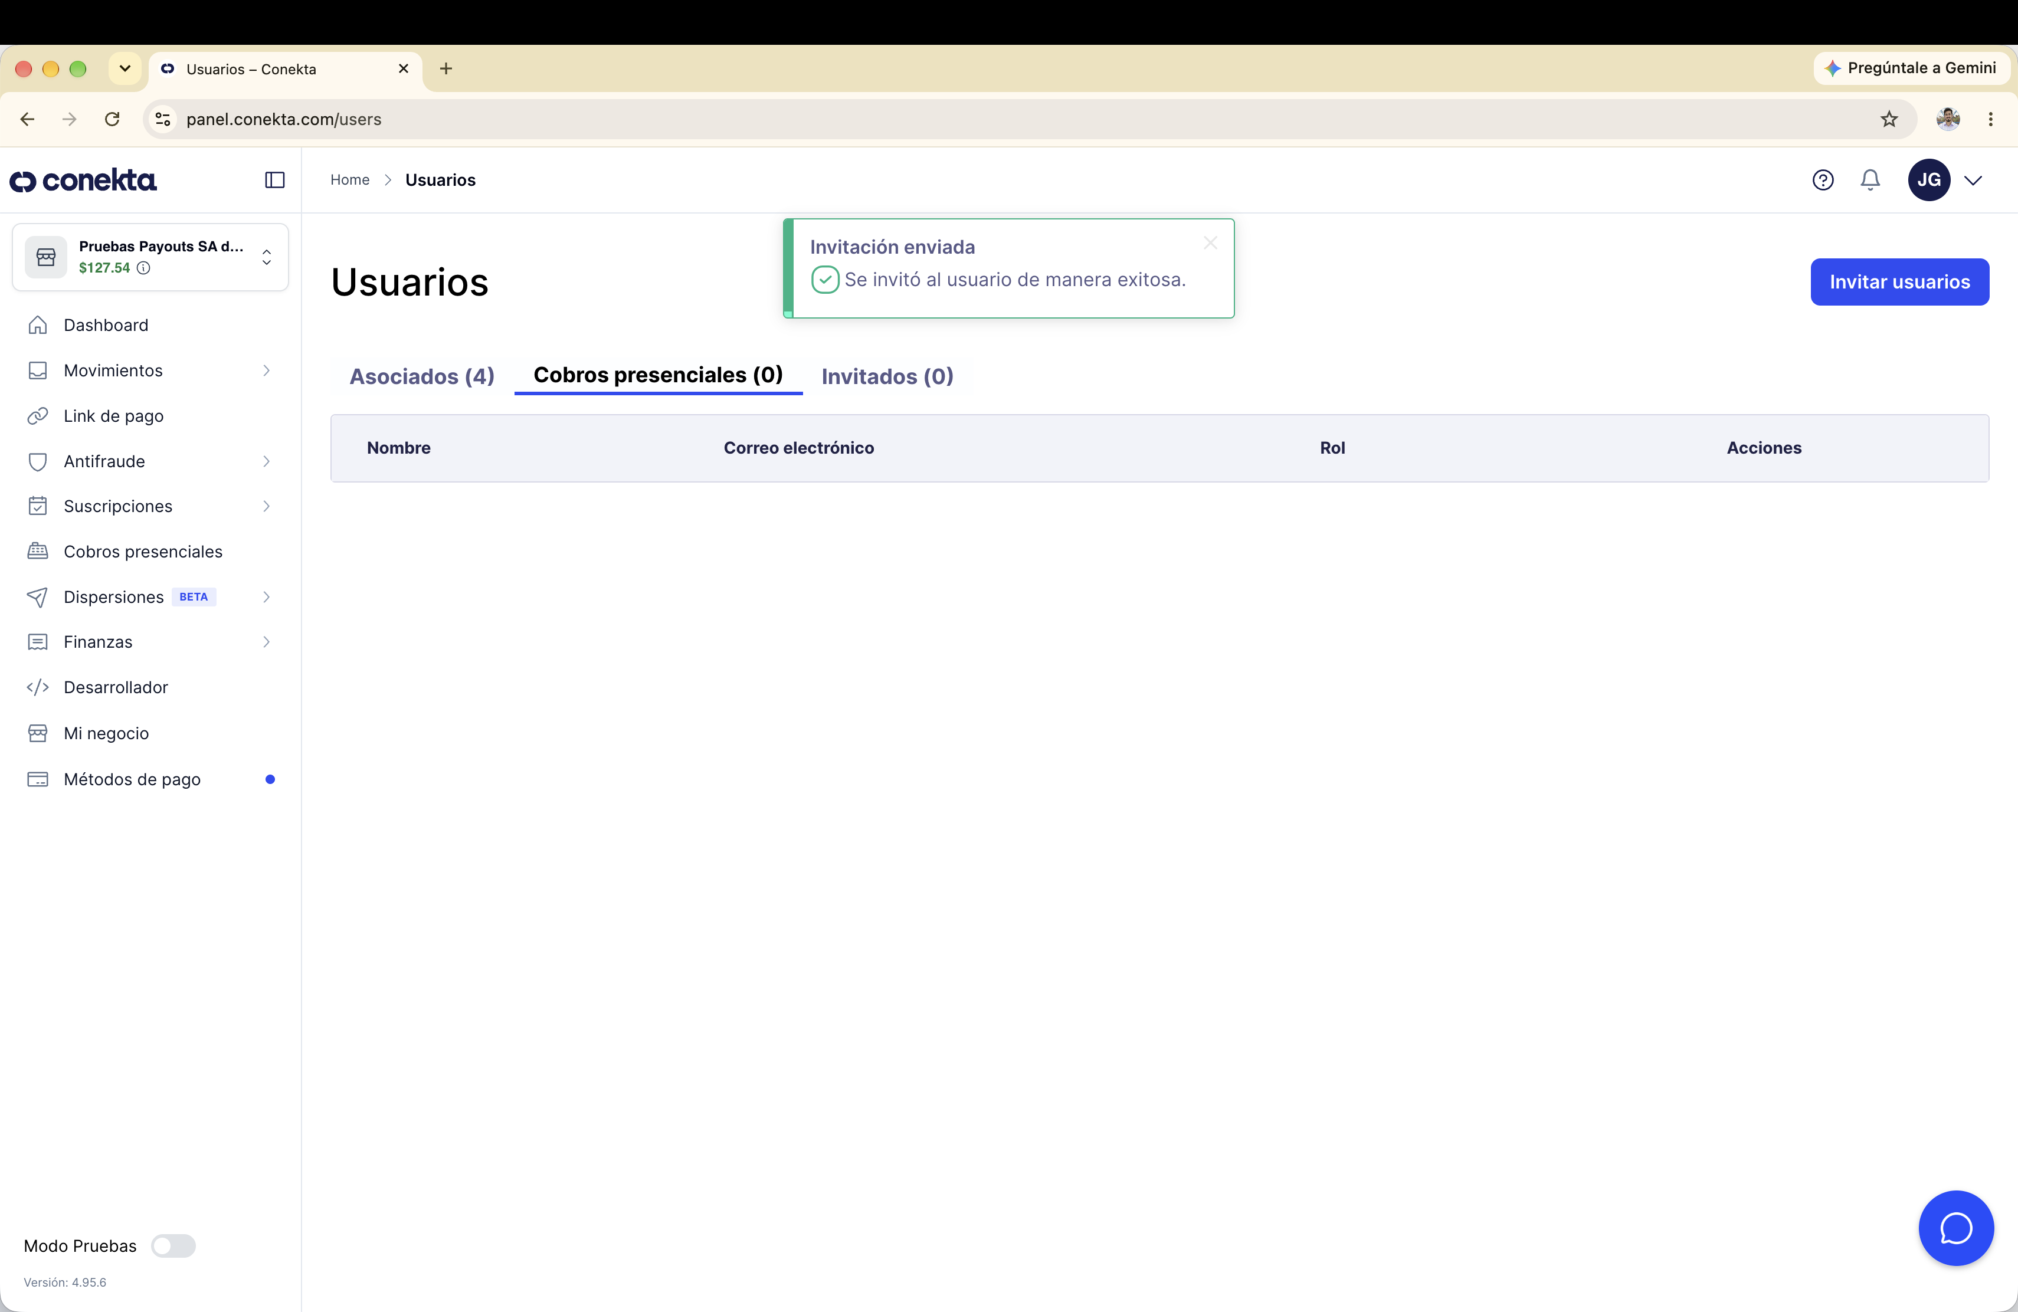Go to Home breadcrumb link
Image resolution: width=2018 pixels, height=1312 pixels.
point(350,180)
